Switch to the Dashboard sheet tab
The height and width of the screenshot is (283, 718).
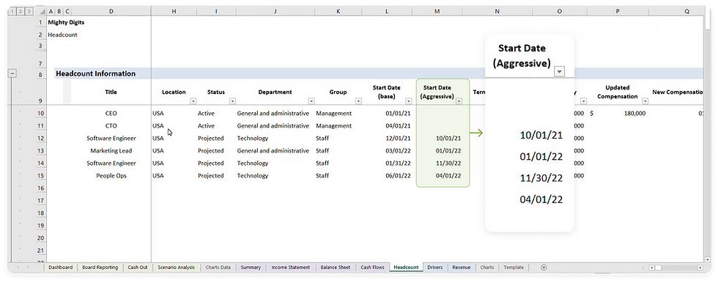(x=60, y=268)
